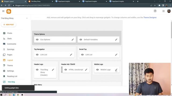The image size is (172, 96).
Task: Click the Main Menu section heading
Action: click(38, 85)
